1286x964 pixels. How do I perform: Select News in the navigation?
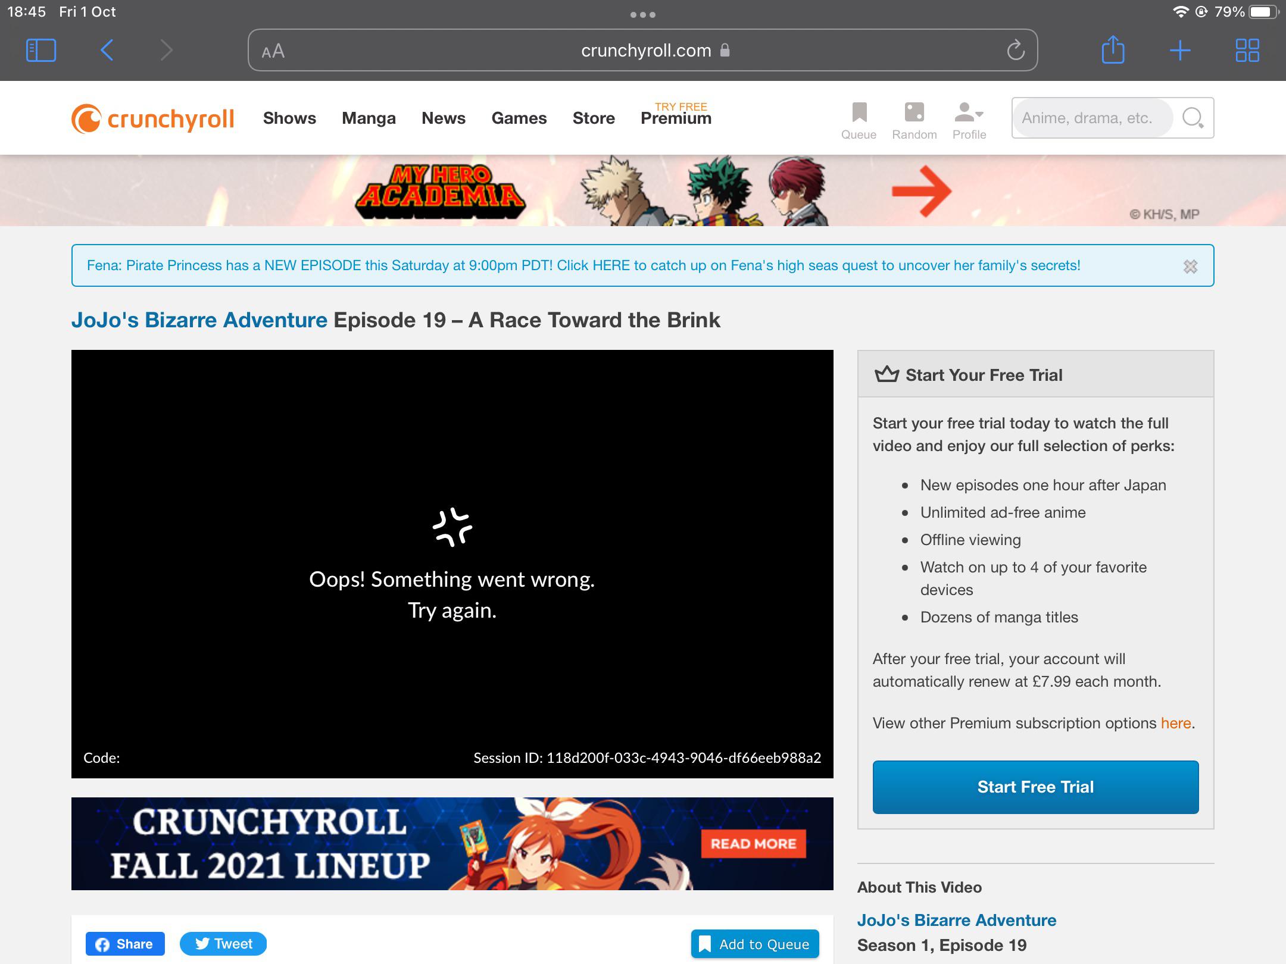tap(443, 118)
